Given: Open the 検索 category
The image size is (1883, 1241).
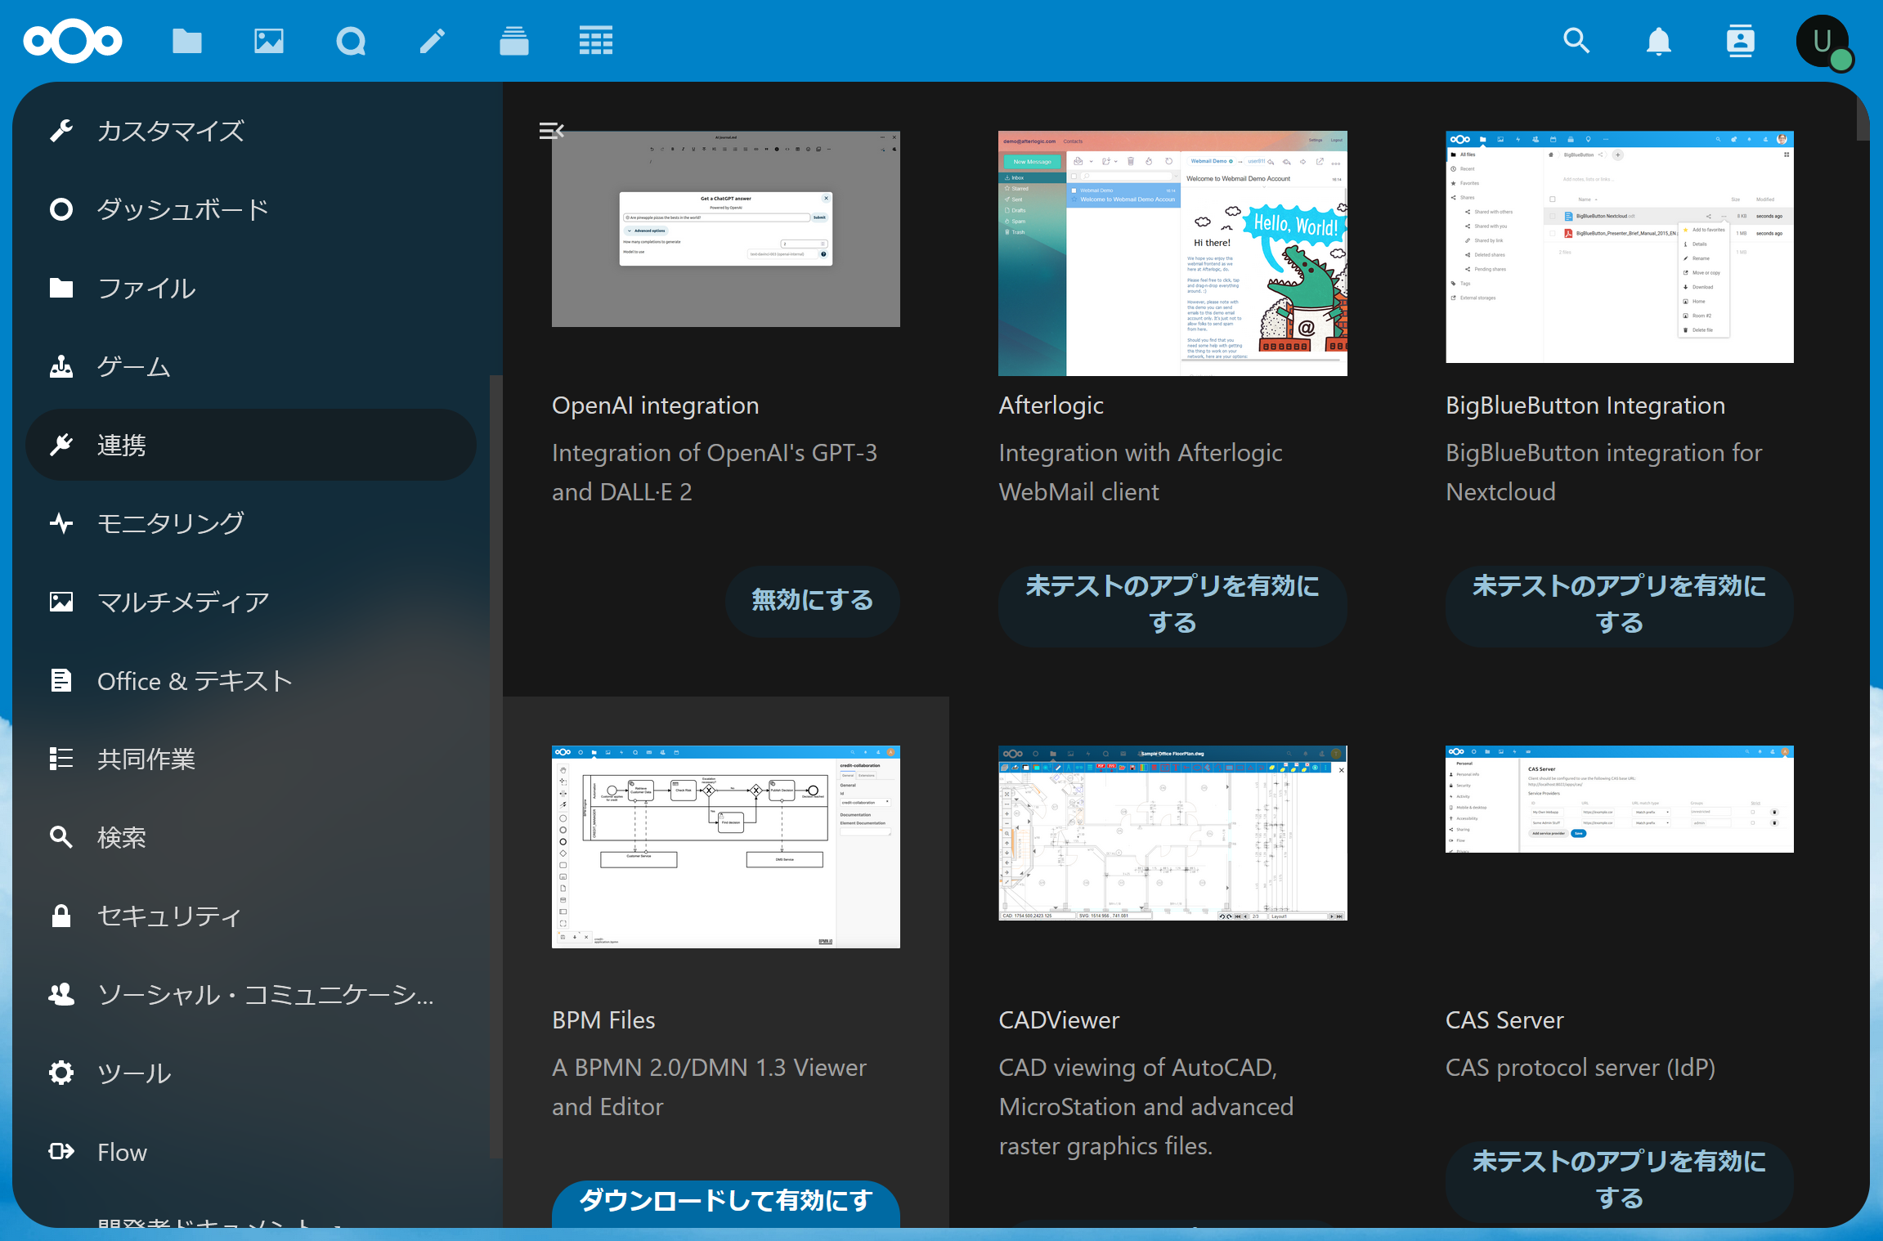Looking at the screenshot, I should [251, 837].
